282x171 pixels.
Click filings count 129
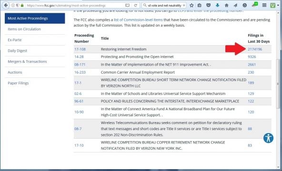tap(251, 94)
